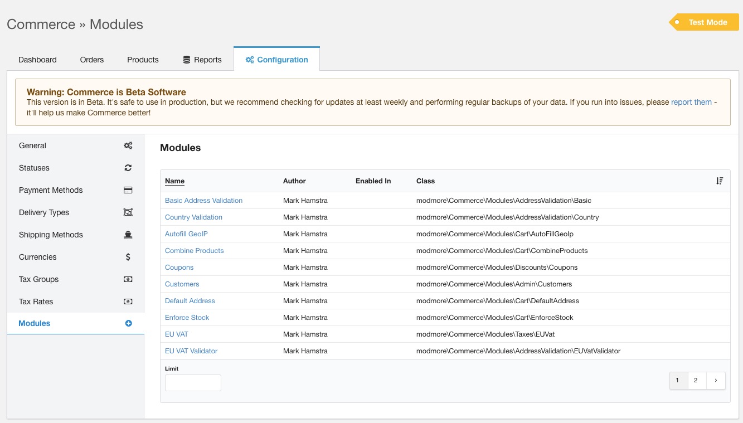The image size is (743, 423).
Task: Click the Test Mode badge
Action: coord(704,22)
